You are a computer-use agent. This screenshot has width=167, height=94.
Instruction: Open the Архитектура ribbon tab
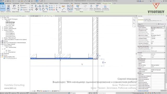tap(8, 3)
